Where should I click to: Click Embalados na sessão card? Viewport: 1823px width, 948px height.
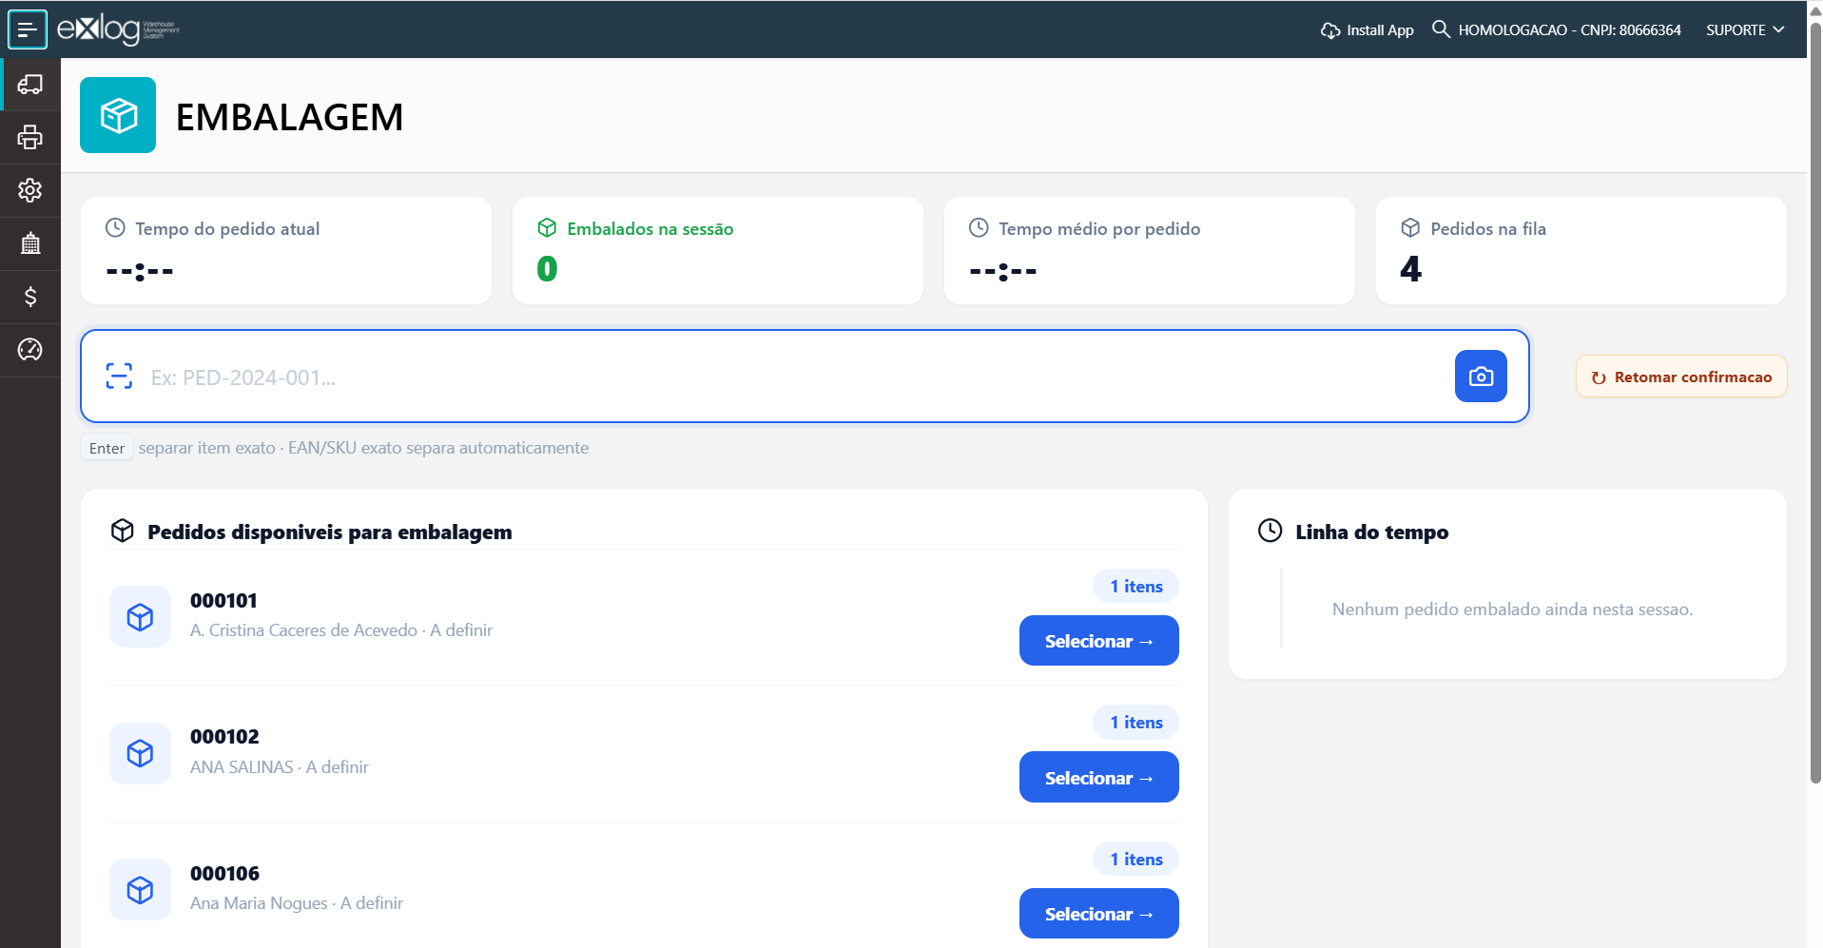pyautogui.click(x=718, y=251)
